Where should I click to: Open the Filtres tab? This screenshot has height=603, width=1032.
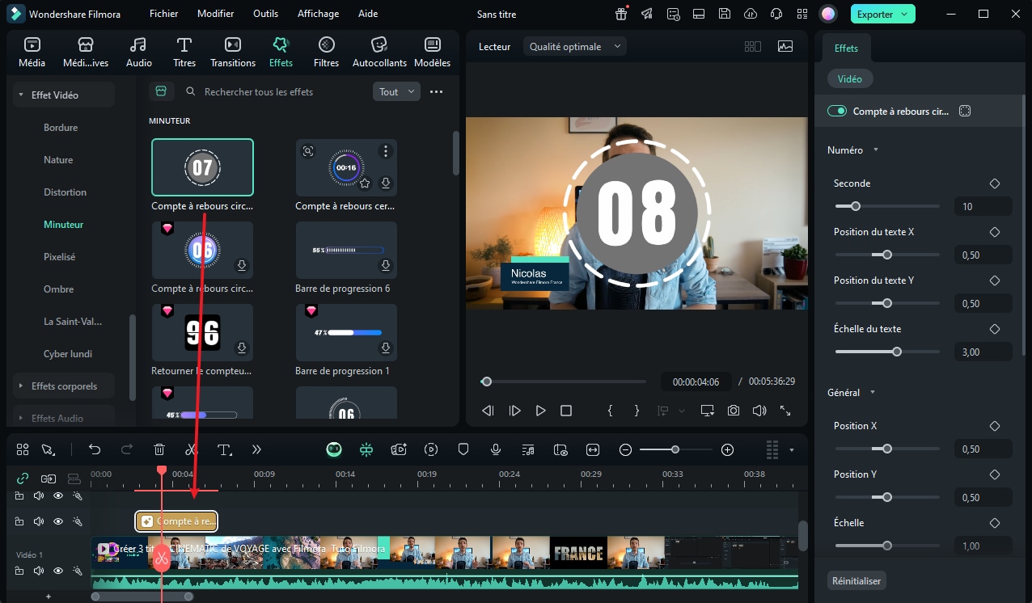click(327, 52)
